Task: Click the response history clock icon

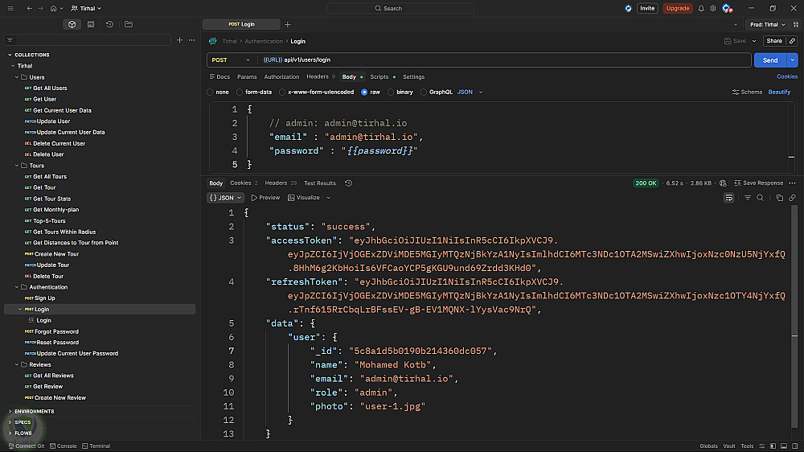Action: coord(348,183)
